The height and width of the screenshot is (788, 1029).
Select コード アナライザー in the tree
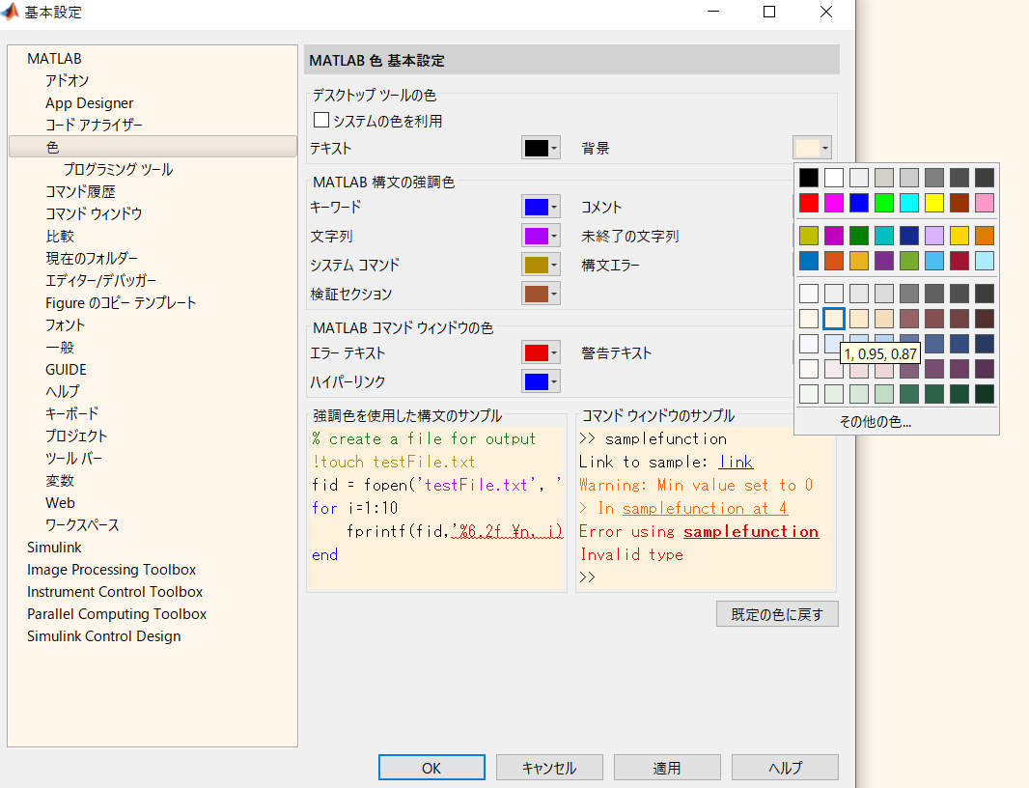pos(94,125)
